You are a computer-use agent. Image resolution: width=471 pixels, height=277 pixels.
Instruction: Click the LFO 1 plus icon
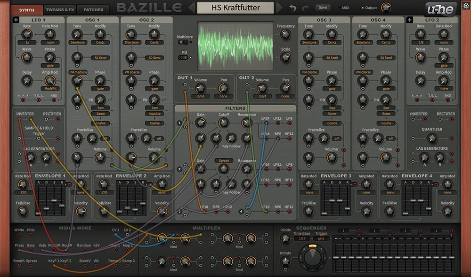coord(16,20)
